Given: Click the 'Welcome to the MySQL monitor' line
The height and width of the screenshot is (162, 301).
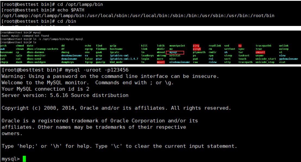Looking at the screenshot, I should coord(88,82).
